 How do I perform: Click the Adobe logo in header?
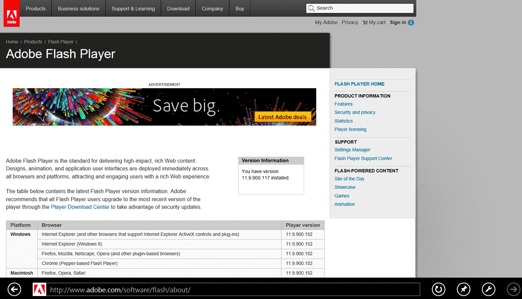[12, 13]
